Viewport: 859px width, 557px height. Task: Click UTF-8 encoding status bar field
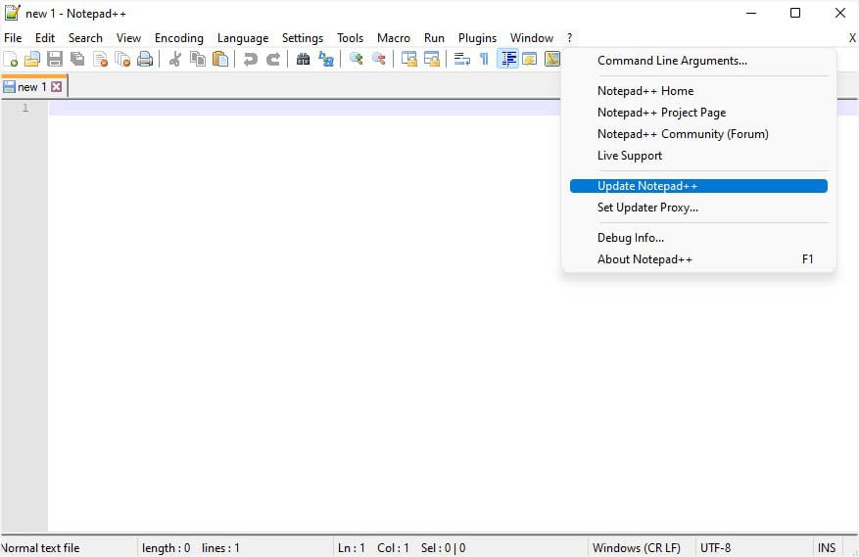(x=753, y=547)
